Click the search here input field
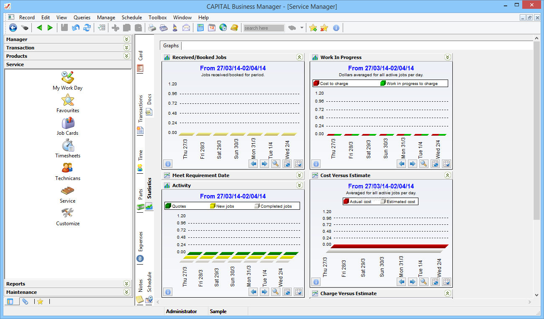The image size is (544, 319). pos(264,28)
